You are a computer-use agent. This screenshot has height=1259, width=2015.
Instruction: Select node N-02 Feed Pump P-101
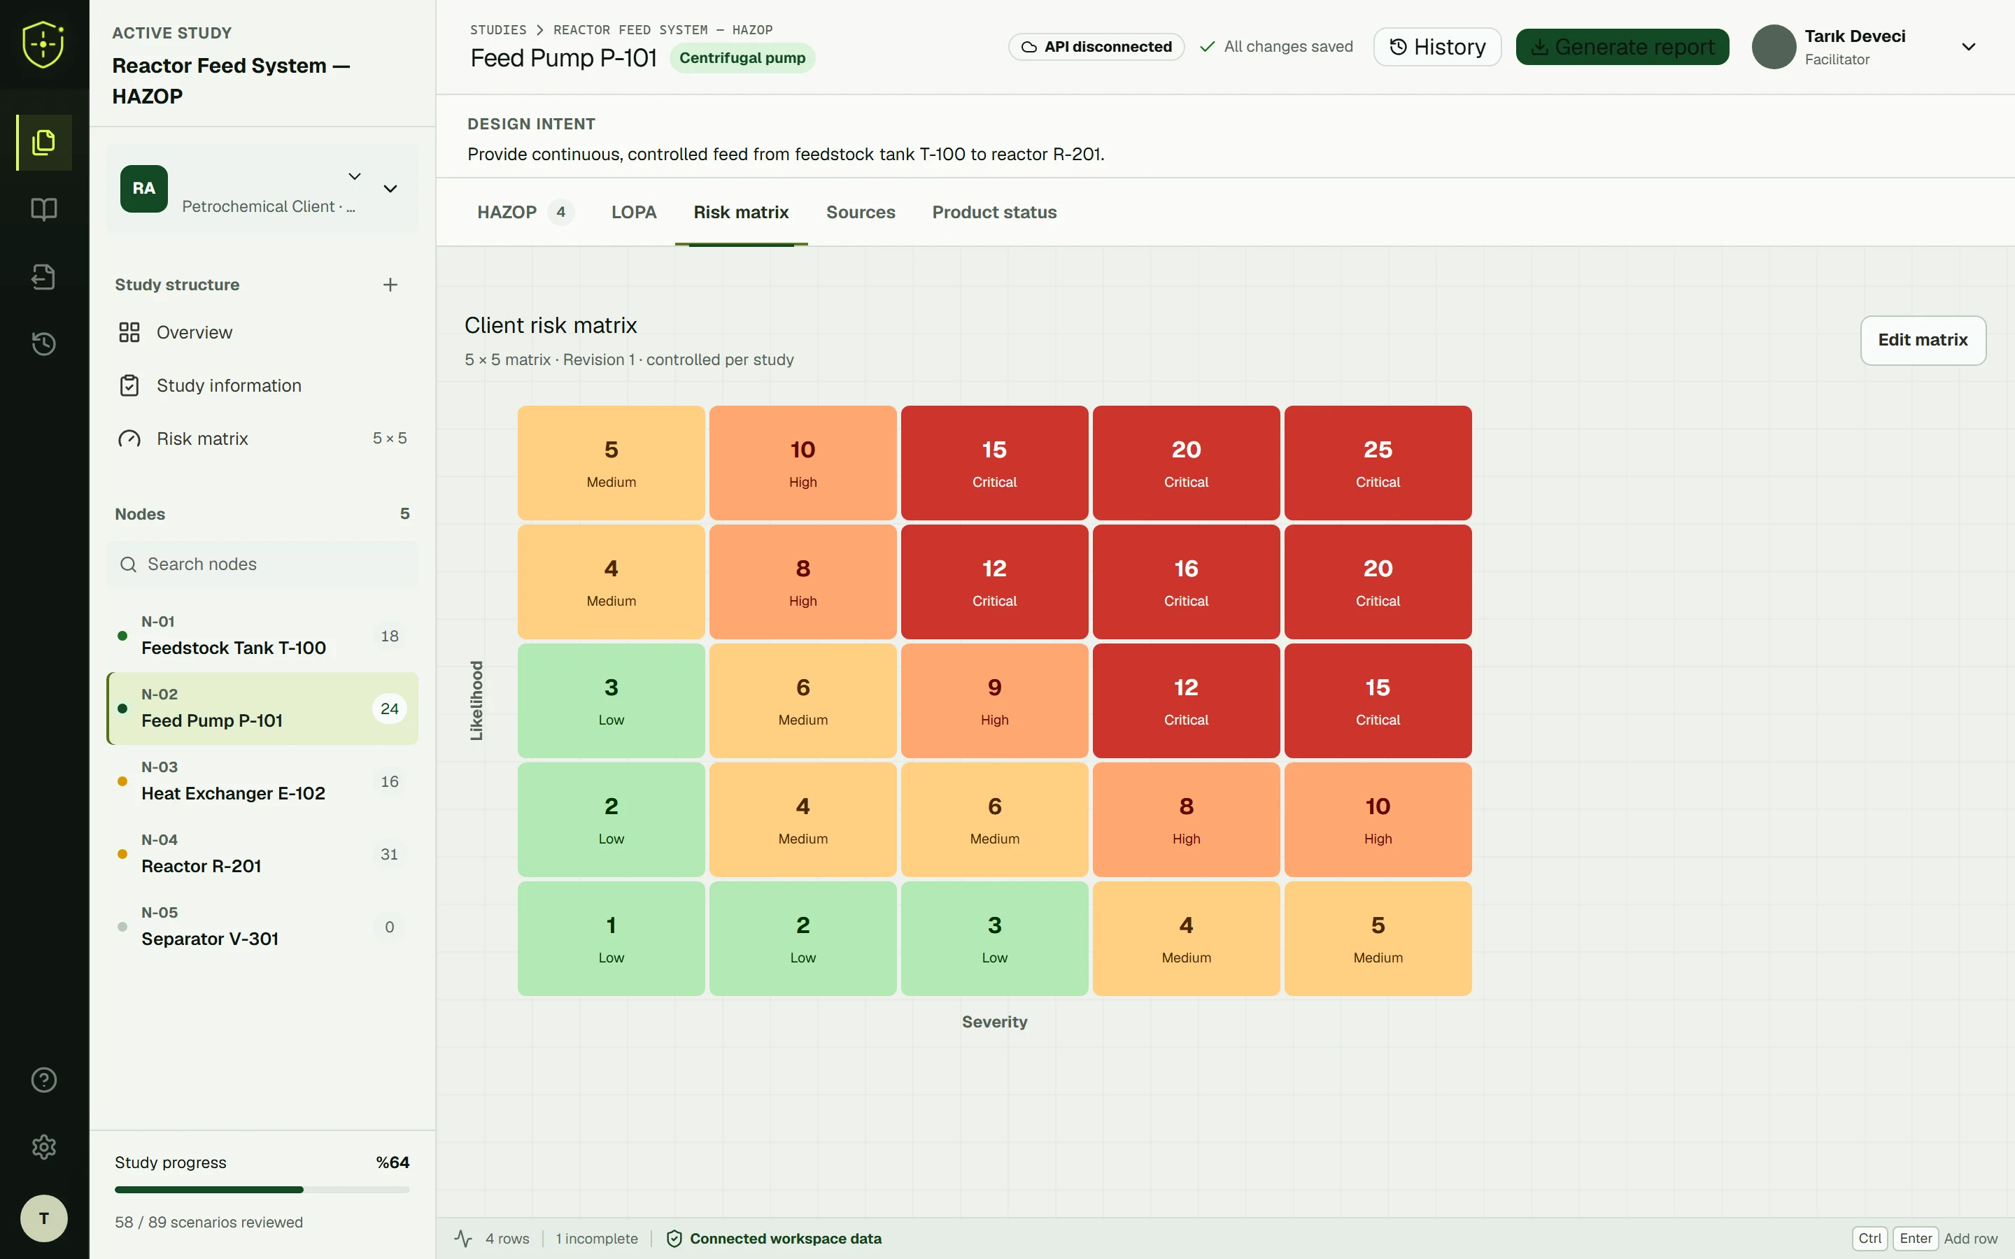point(262,708)
